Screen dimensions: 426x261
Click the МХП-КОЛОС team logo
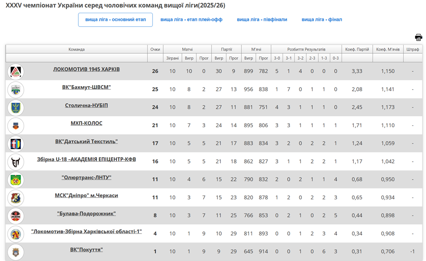coord(16,126)
